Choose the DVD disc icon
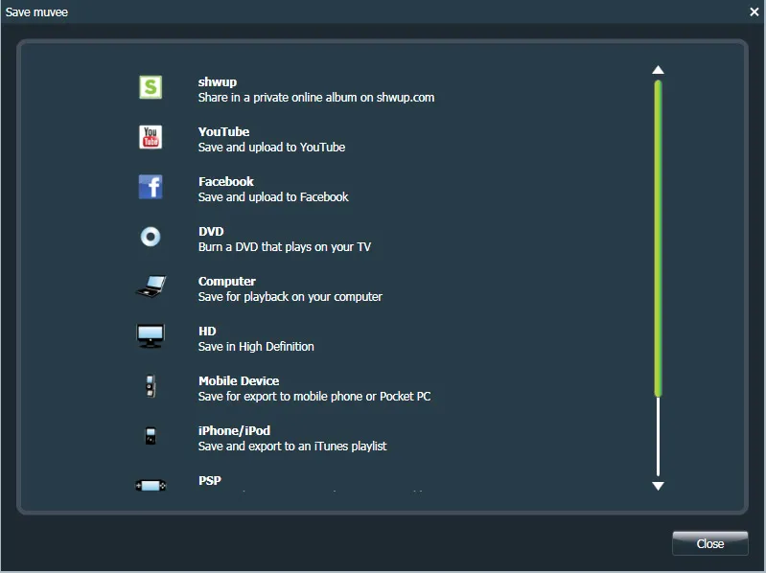This screenshot has width=766, height=573. 151,237
